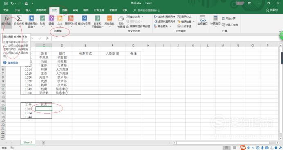The width and height of the screenshot is (283, 150).
Task: Expand the Define Name (定义名称) dropdown arrow
Action: click(x=143, y=17)
